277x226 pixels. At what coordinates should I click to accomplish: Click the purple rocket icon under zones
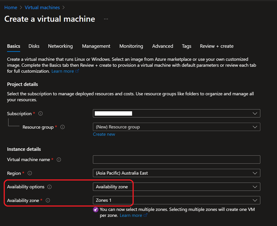[95, 210]
